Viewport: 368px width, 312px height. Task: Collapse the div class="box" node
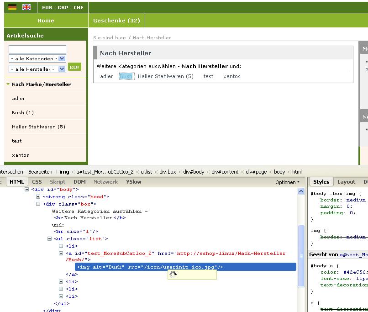38,204
